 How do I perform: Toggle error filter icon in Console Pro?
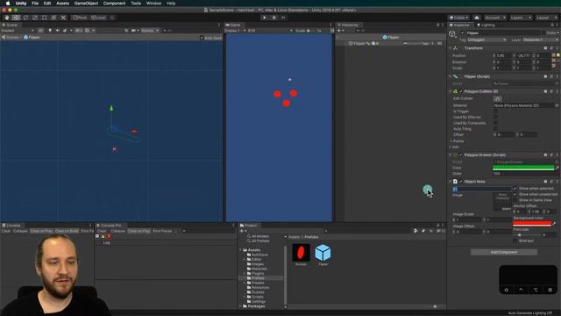109,236
